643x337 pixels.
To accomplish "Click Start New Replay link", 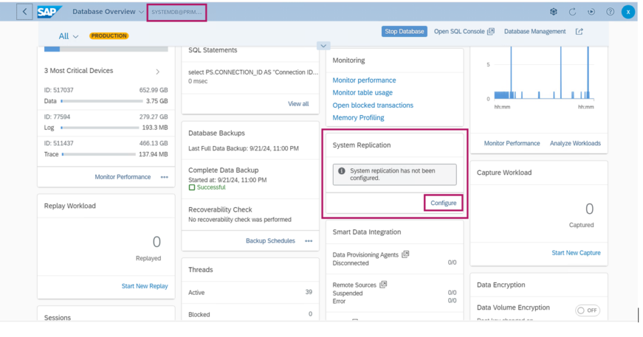I will tap(145, 286).
